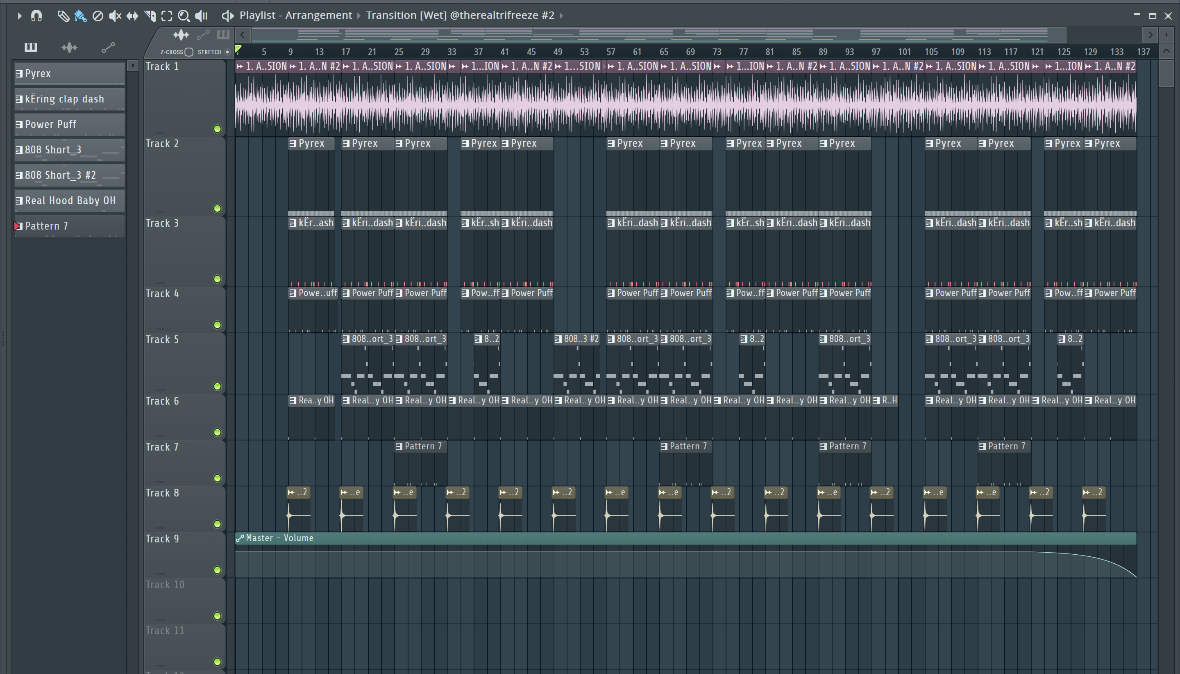Mute Track 9 with green light
Screen dimensions: 1180x674
click(217, 570)
